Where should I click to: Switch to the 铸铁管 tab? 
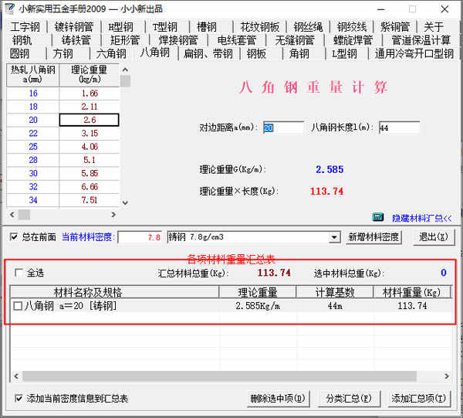pyautogui.click(x=76, y=40)
